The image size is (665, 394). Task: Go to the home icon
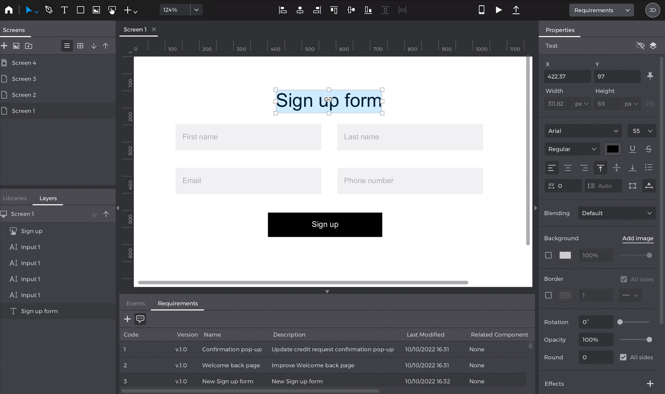9,10
